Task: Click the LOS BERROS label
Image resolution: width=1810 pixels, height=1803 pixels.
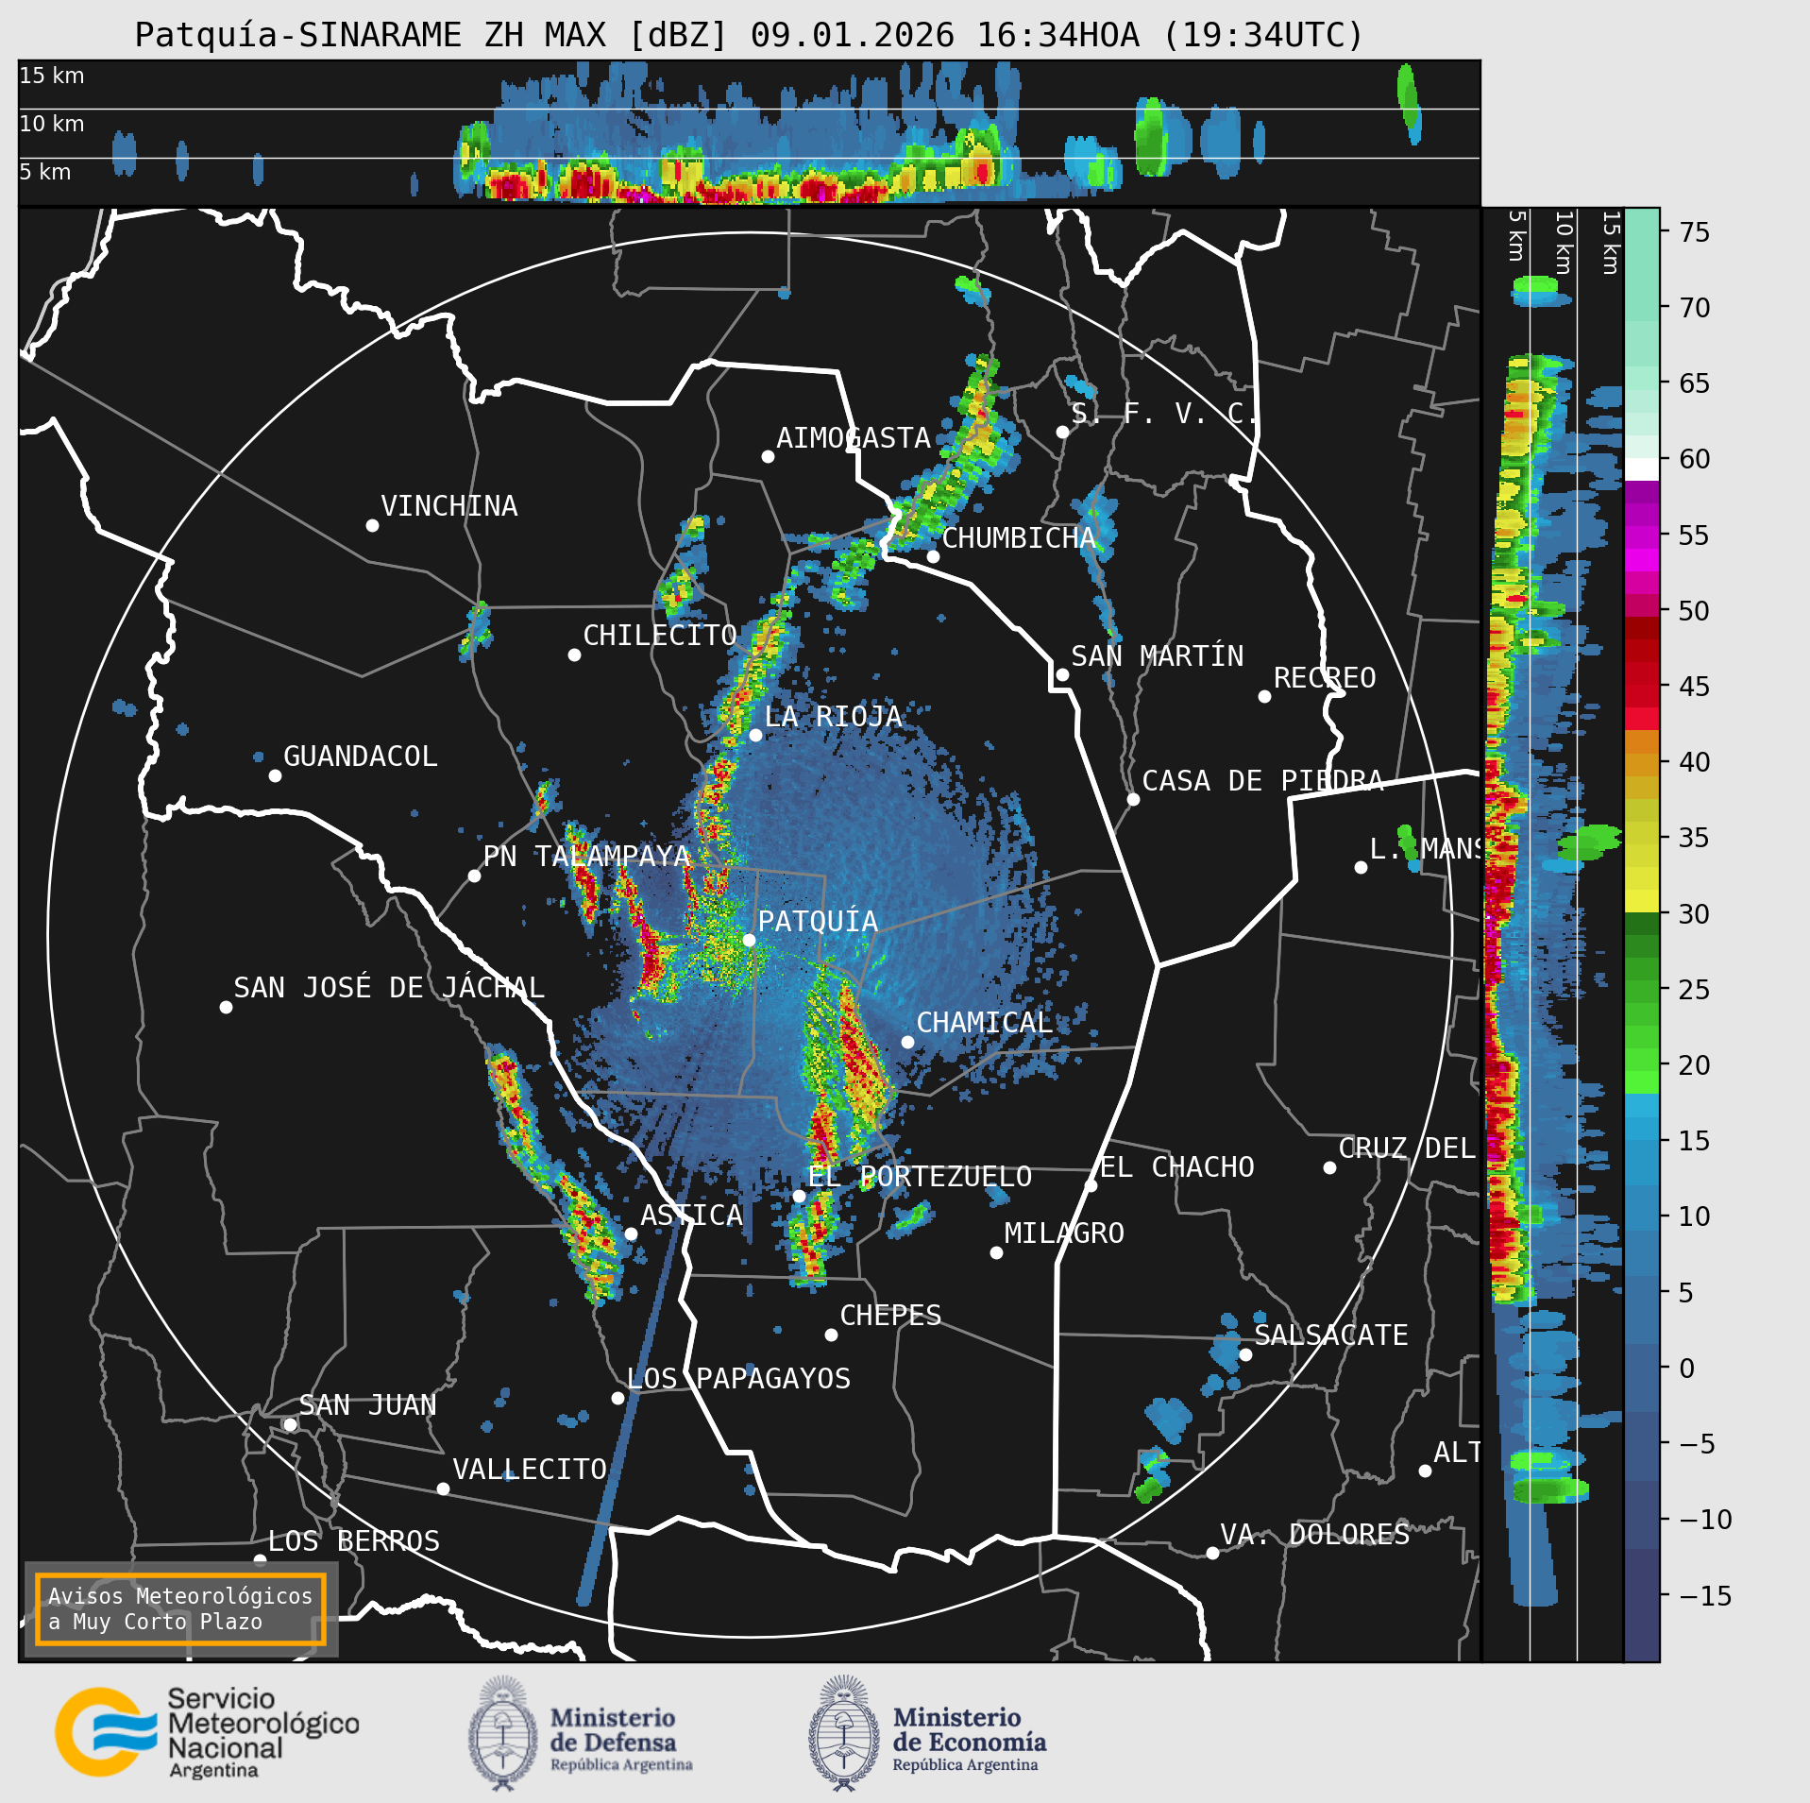Action: coord(353,1541)
